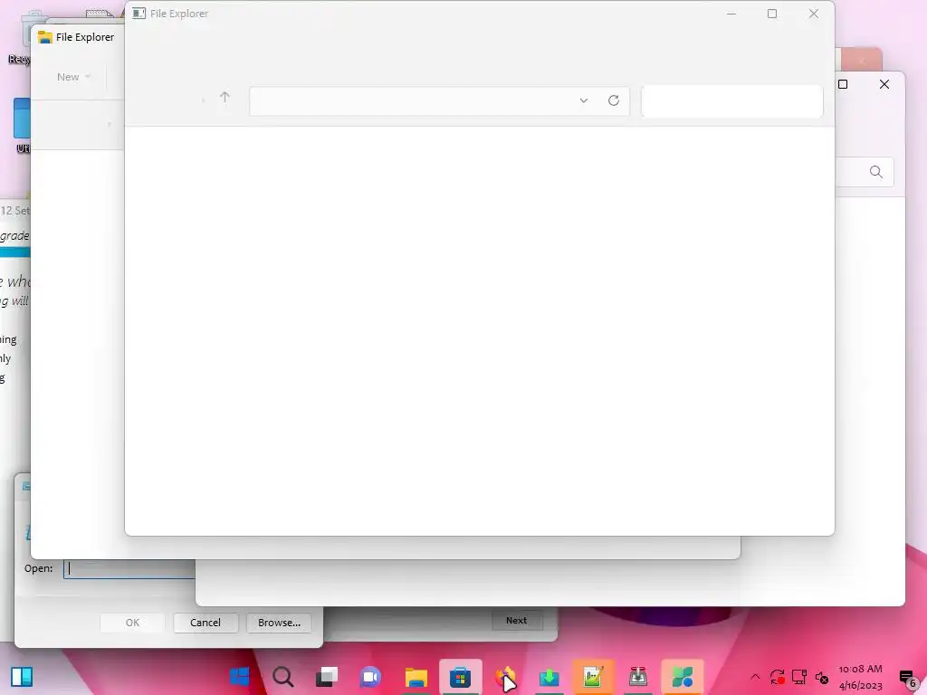Open taskbar Search
927x695 pixels.
point(283,677)
